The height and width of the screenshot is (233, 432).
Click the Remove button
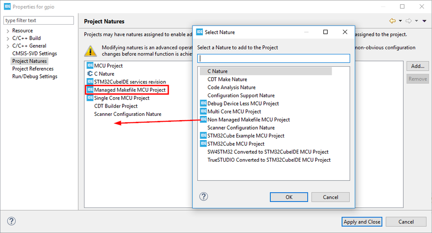(418, 79)
